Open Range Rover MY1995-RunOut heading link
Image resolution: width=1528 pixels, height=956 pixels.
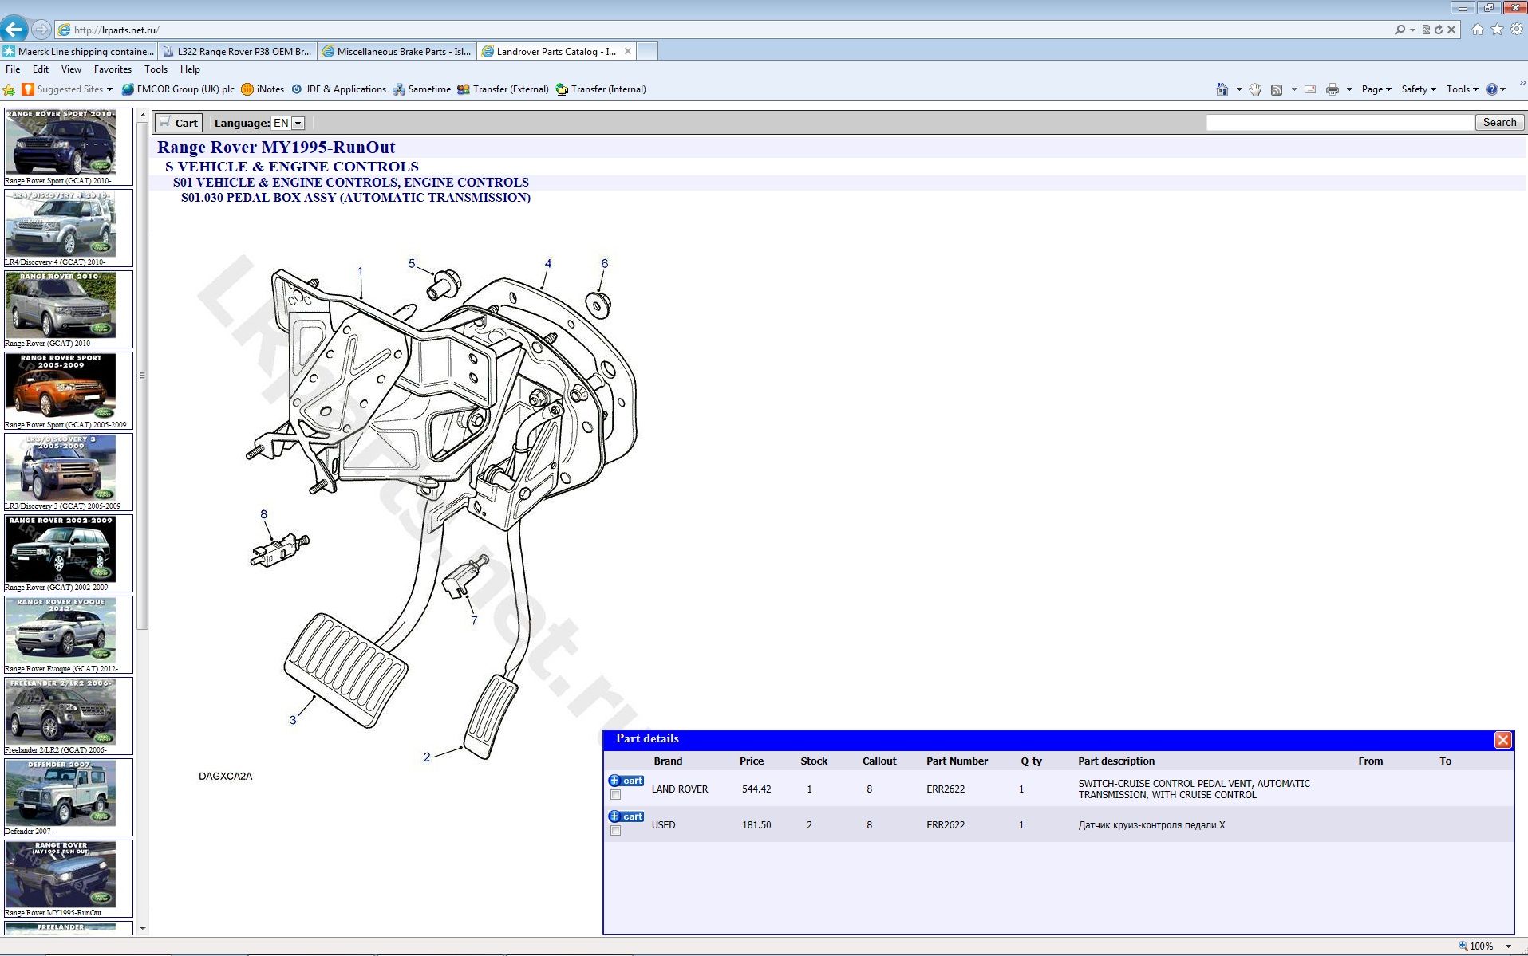coord(276,147)
